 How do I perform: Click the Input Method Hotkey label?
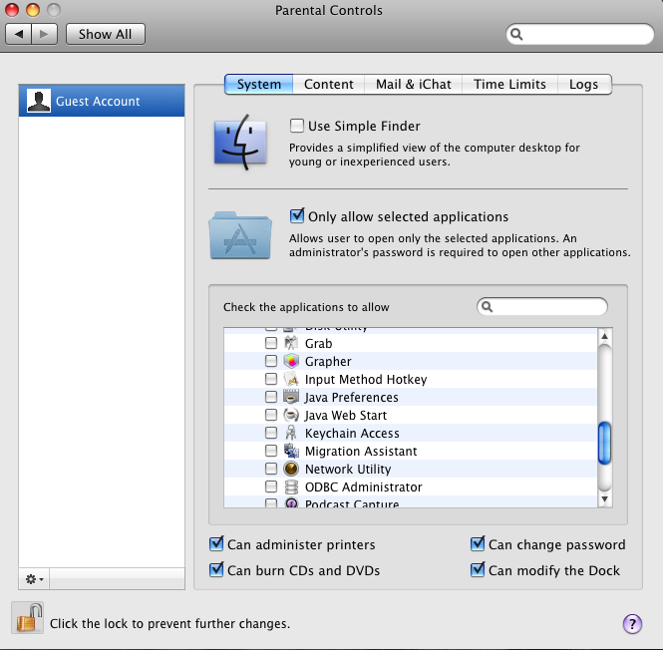366,380
